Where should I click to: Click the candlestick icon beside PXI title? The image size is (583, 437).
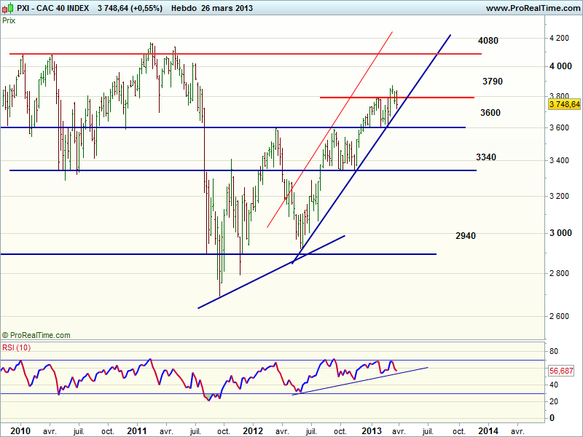click(8, 8)
